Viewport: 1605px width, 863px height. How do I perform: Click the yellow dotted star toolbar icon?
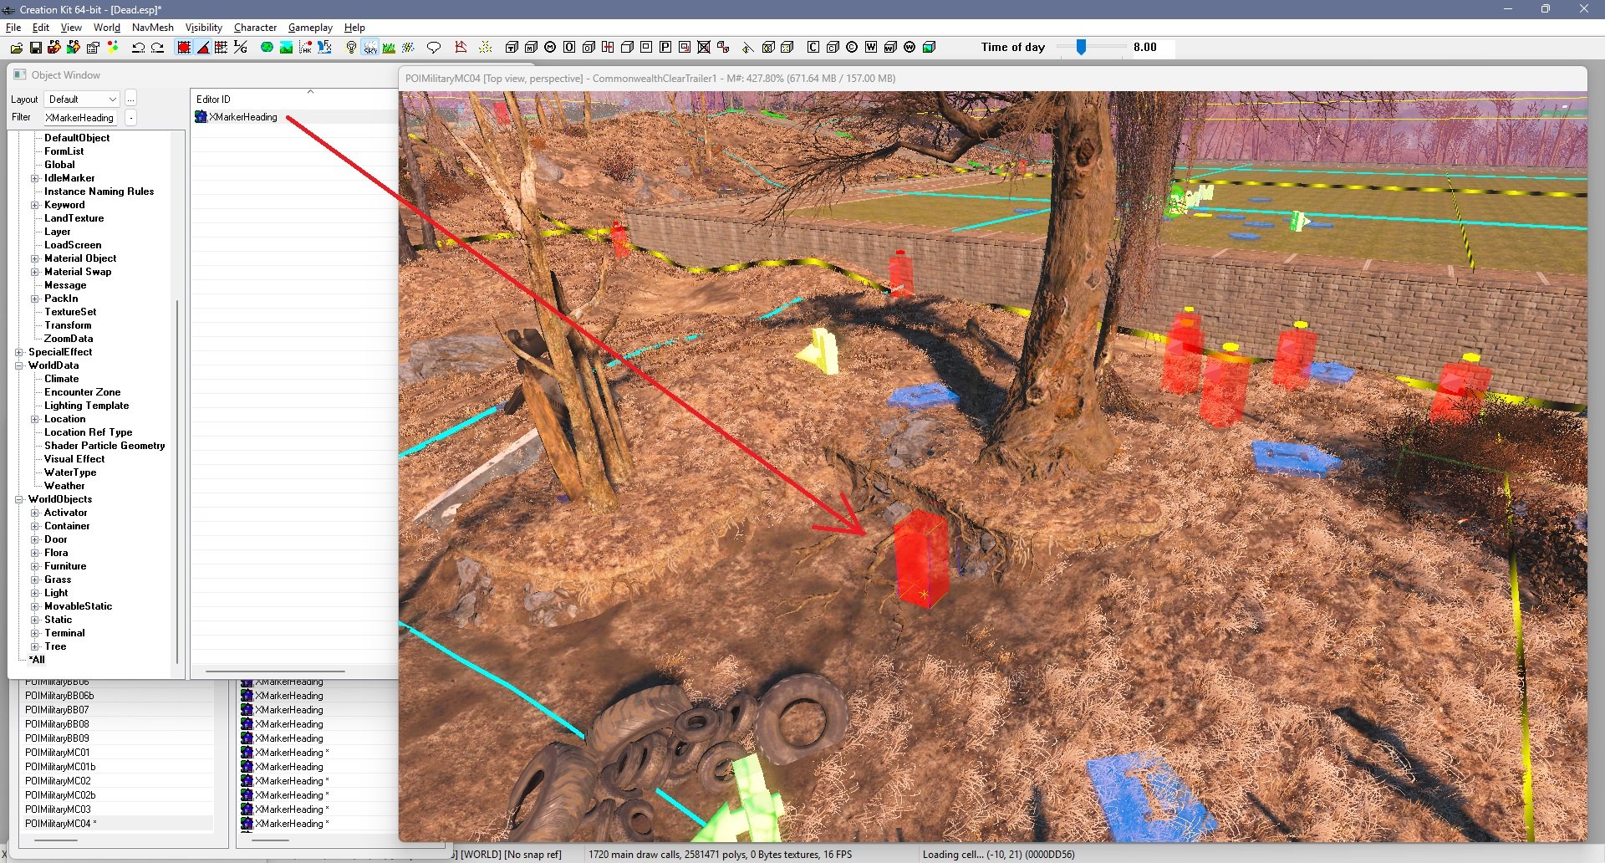click(x=486, y=48)
